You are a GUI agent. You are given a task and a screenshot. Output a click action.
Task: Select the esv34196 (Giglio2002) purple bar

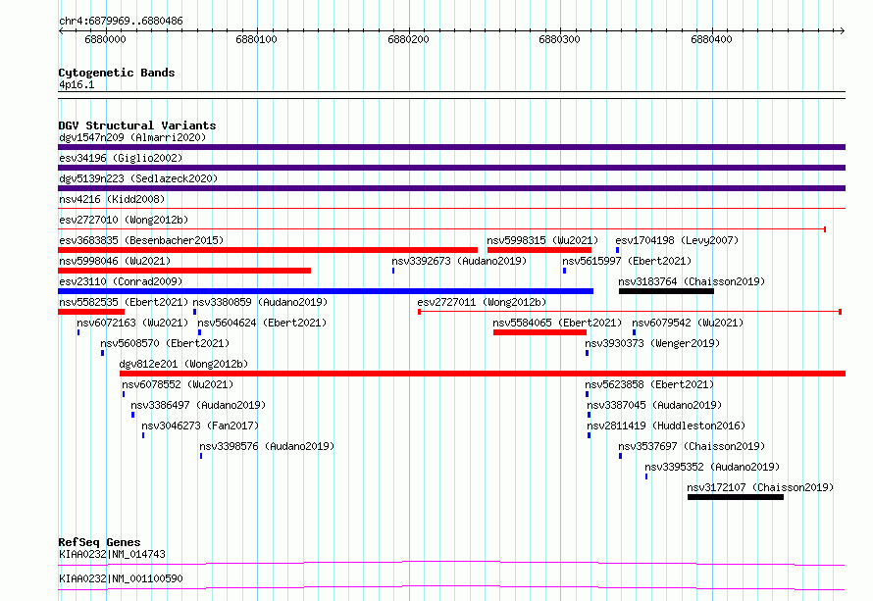pyautogui.click(x=451, y=168)
